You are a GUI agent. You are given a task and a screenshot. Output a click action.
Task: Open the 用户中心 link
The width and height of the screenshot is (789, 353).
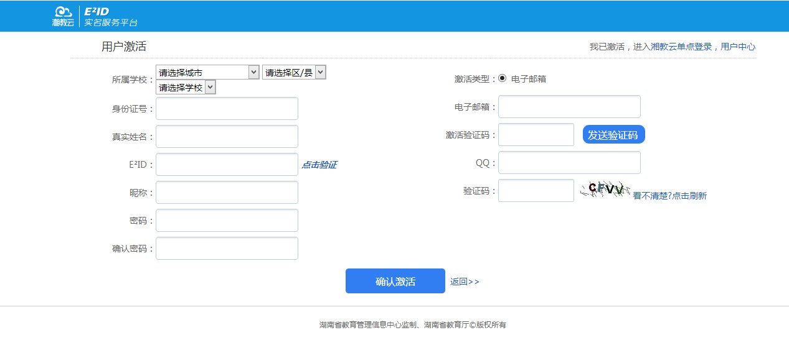click(738, 47)
